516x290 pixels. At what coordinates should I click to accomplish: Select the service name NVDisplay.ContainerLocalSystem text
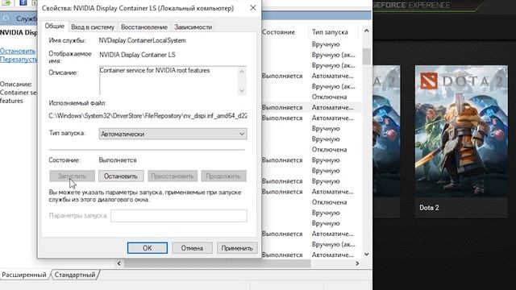(x=142, y=40)
